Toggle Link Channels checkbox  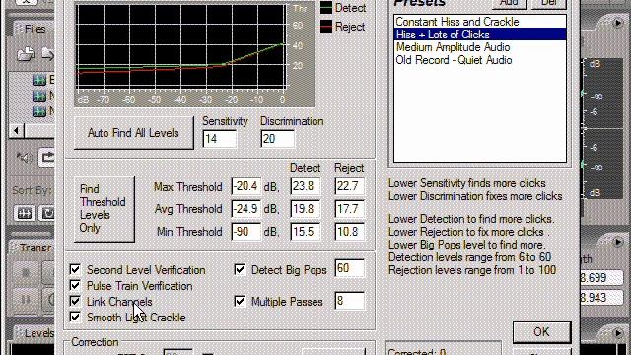click(75, 301)
